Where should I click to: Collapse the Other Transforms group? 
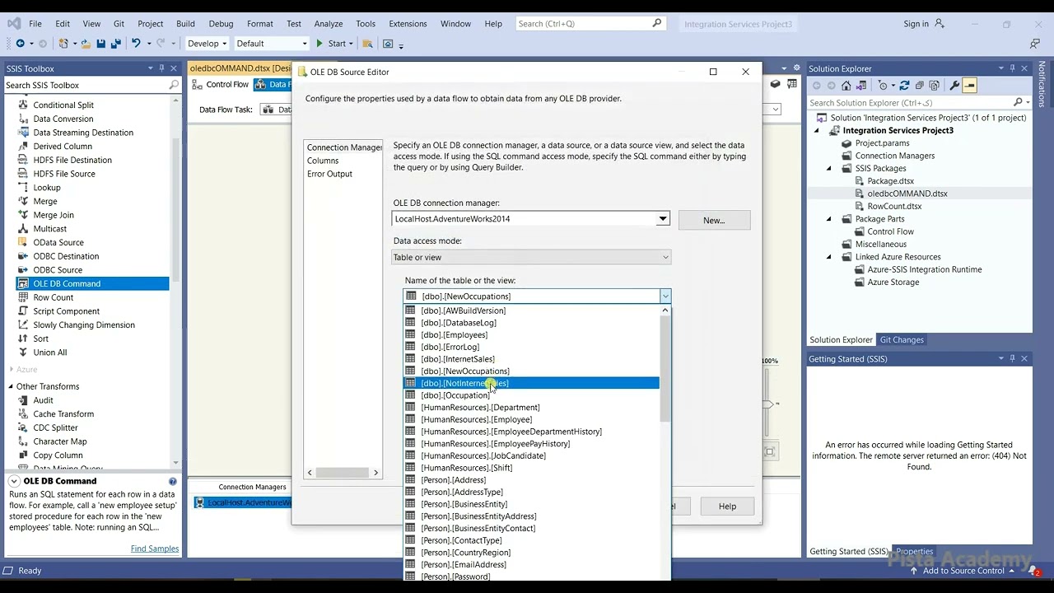point(12,386)
